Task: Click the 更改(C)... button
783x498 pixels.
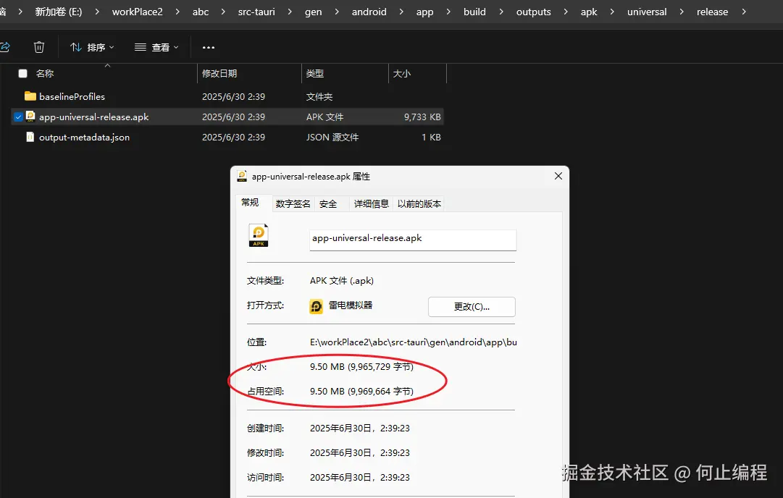Action: (472, 306)
